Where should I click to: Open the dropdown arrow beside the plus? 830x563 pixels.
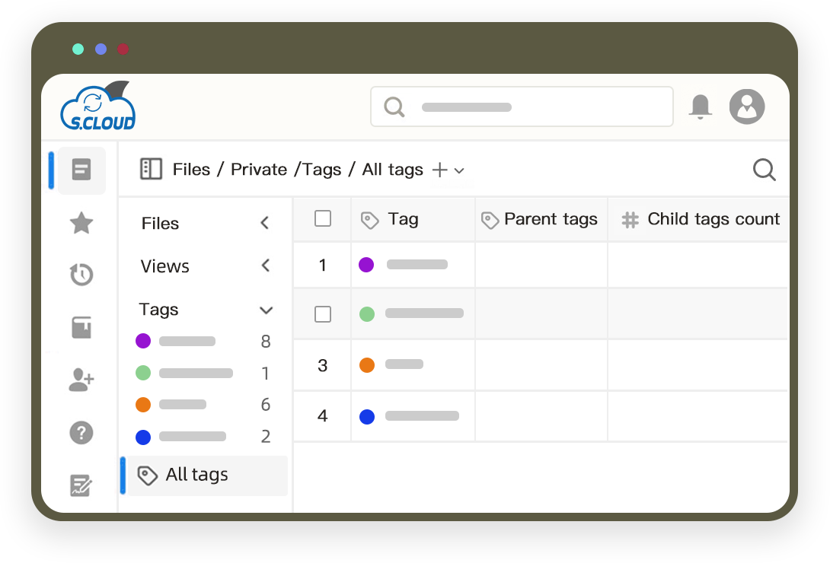tap(459, 170)
